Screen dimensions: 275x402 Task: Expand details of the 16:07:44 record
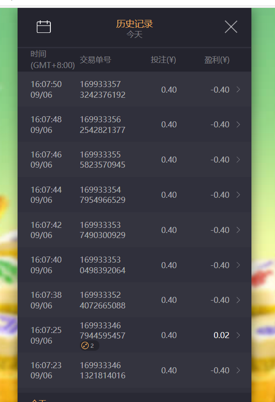[x=238, y=195]
